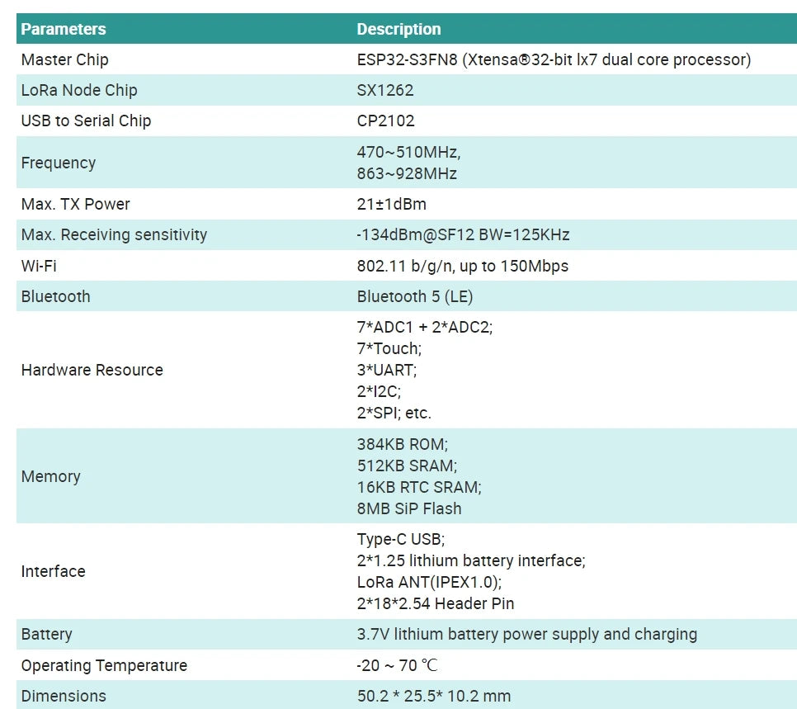Click the Max. Receiving sensitivity label
797x709 pixels.
[114, 234]
